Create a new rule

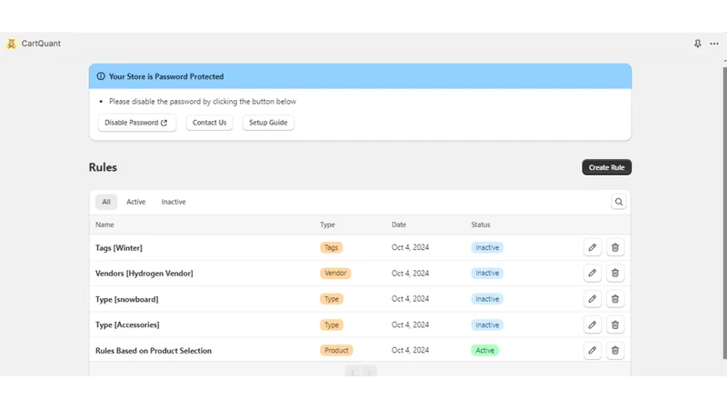tap(606, 167)
